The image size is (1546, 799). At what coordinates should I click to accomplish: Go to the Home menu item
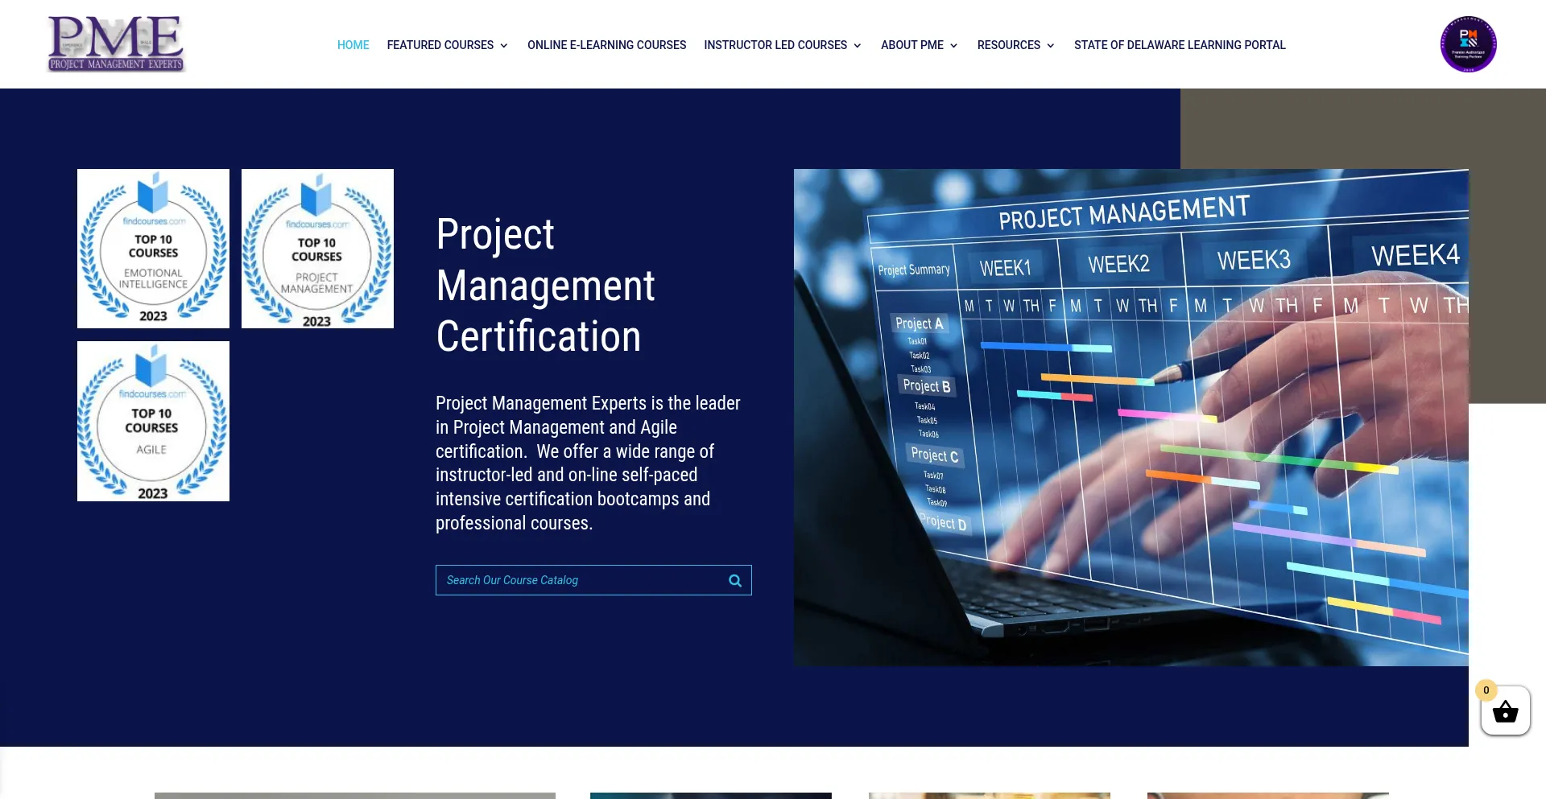point(353,45)
